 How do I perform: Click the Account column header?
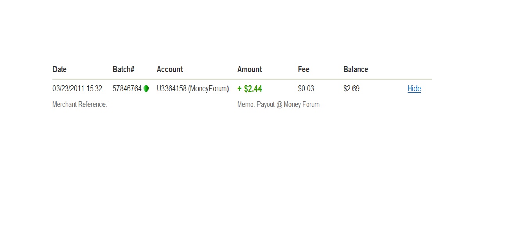[170, 69]
